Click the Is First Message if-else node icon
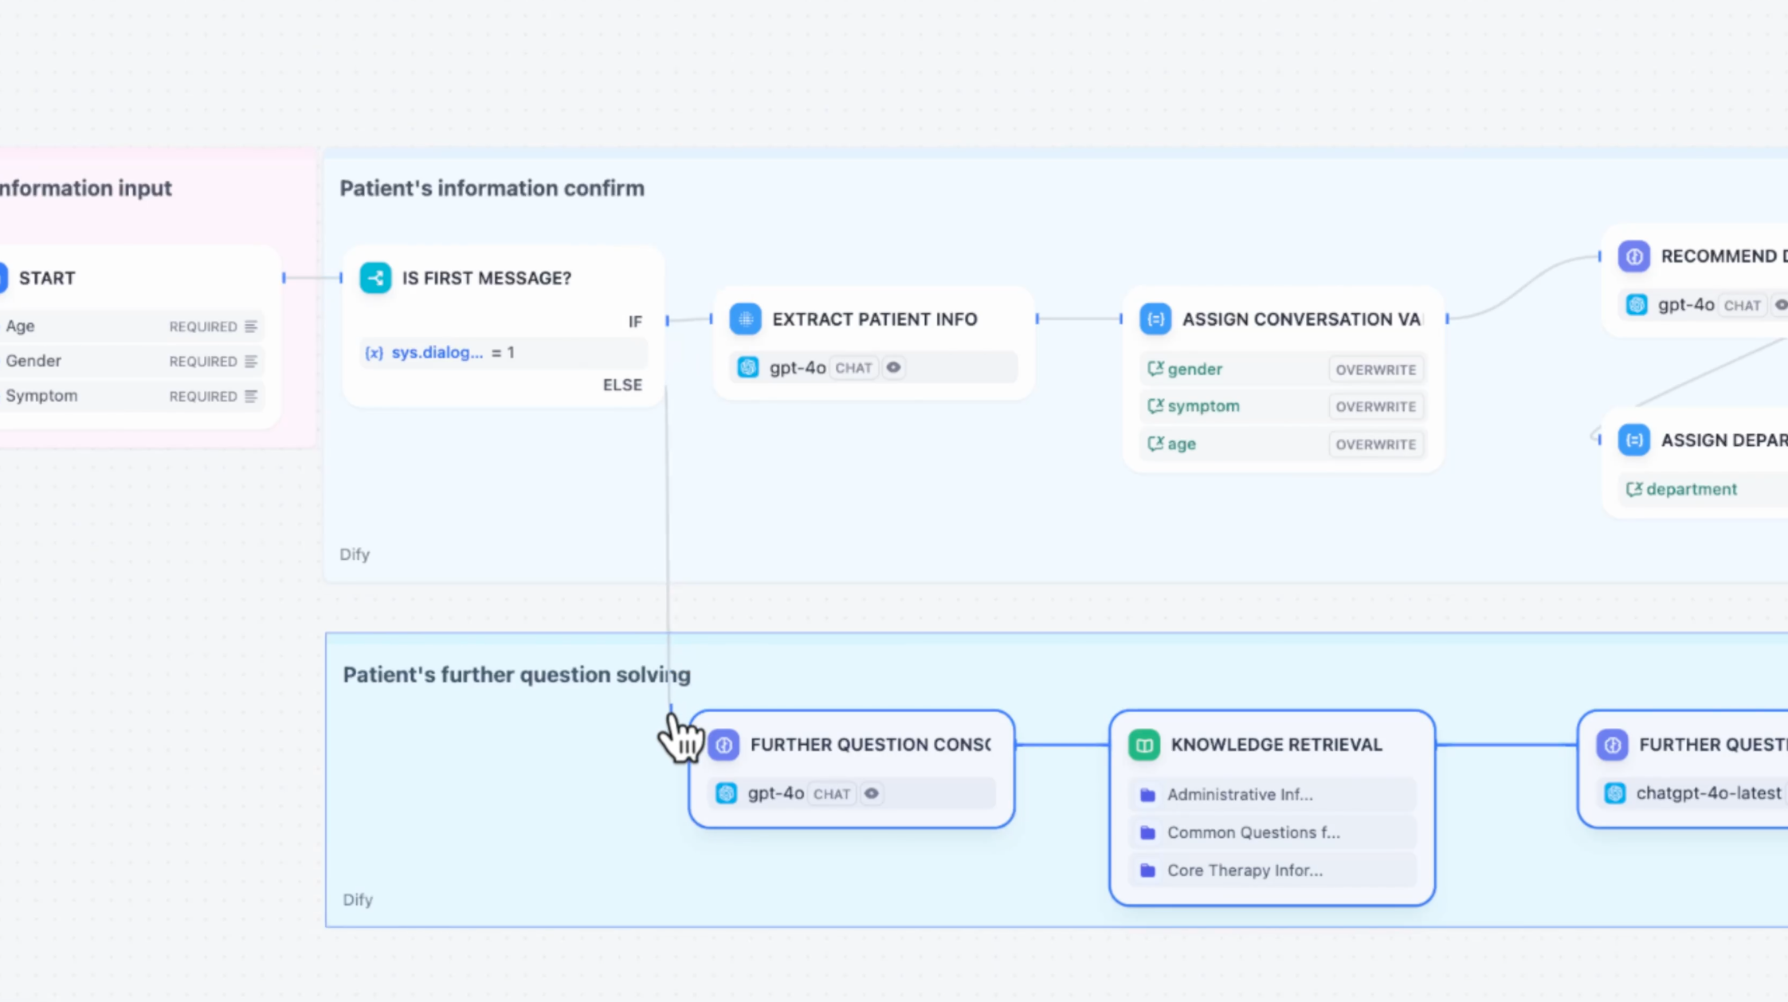 (x=375, y=278)
